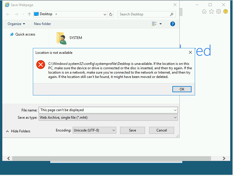This screenshot has height=176, width=234.
Task: Click the refresh icon beside address bar
Action: point(111,14)
